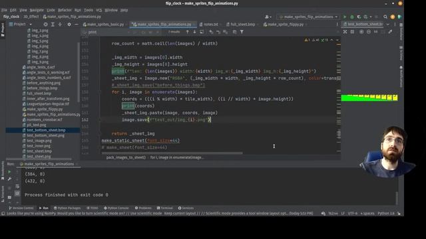Open Search Everywhere magnifier icon
Viewport: 426px width, 239px height.
[x=385, y=17]
